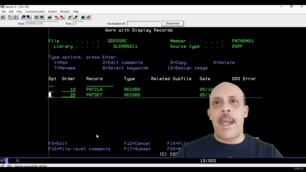This screenshot has height=172, width=306.
Task: Click the 13/002 cursor position indicator
Action: (208, 161)
